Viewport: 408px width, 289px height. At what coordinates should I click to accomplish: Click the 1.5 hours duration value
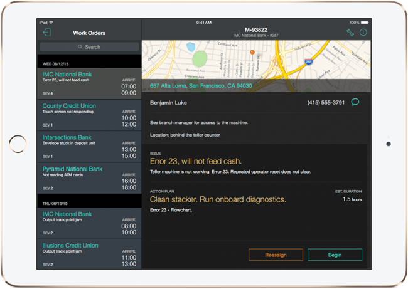point(352,199)
